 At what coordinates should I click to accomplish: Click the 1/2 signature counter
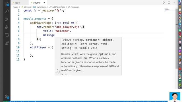pyautogui.click(x=57, y=72)
